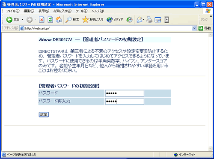Screen dimensions: 214x159
Task: Open お気に入り favorites star button
Action: 93,20
